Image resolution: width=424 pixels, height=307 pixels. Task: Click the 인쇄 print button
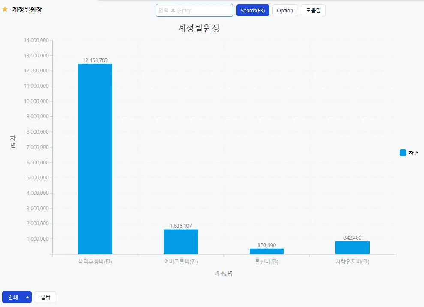13,297
